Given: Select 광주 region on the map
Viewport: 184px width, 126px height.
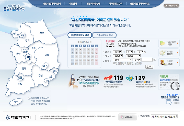Looking at the screenshot, I should [20, 78].
